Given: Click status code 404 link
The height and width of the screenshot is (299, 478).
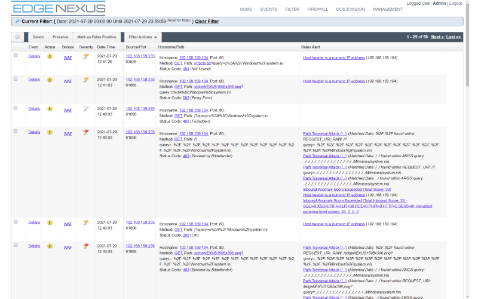Looking at the screenshot, I should (x=186, y=69).
